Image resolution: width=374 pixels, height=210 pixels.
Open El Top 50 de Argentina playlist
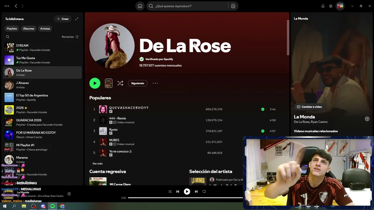[x=42, y=97]
